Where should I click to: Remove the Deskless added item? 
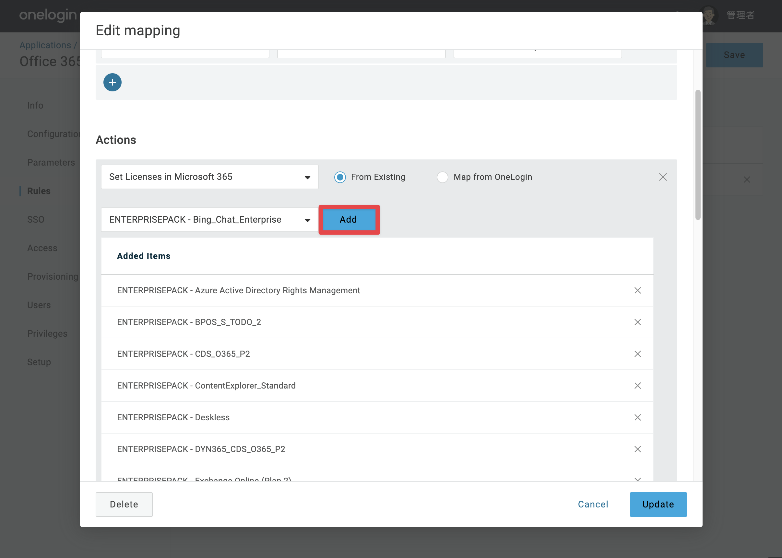(637, 417)
